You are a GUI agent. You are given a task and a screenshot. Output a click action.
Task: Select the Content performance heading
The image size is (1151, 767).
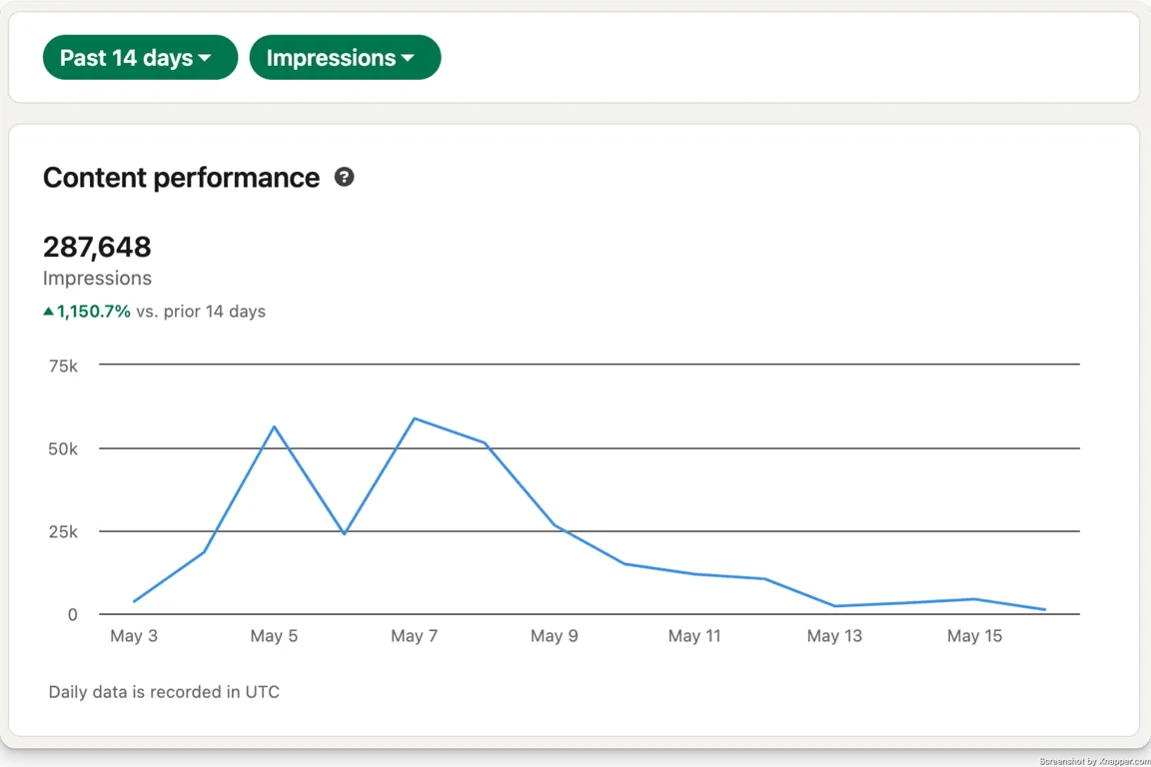182,177
